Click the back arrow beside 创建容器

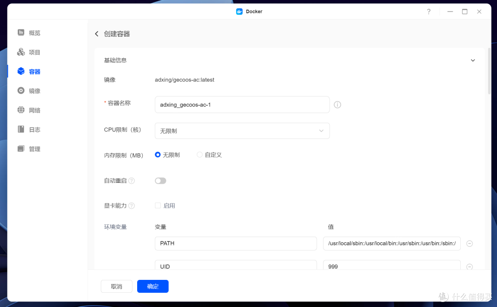pos(97,34)
